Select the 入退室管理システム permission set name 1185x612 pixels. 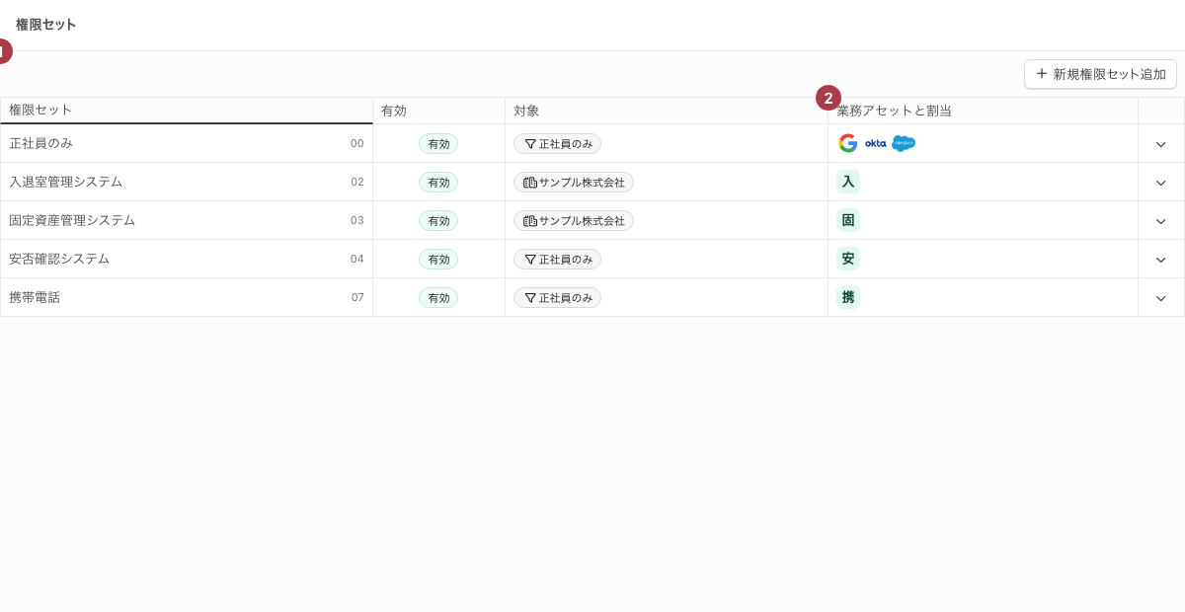(x=66, y=182)
